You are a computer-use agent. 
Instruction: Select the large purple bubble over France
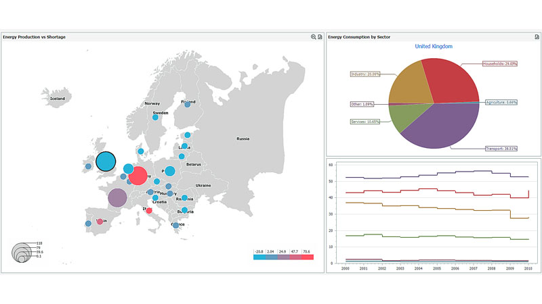pos(117,197)
